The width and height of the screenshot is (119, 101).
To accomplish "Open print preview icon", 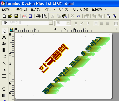I will 44,16.
